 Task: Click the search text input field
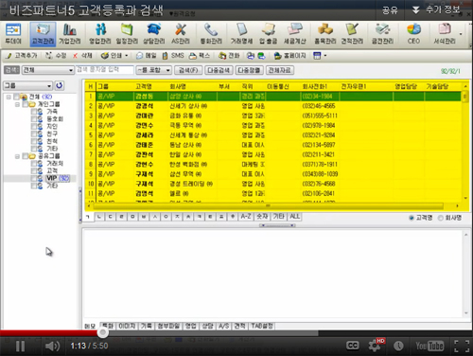pyautogui.click(x=105, y=70)
